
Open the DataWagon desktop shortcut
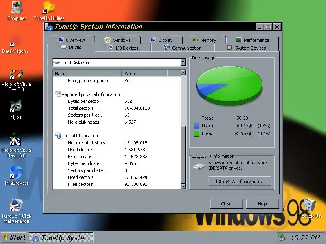coord(16,44)
